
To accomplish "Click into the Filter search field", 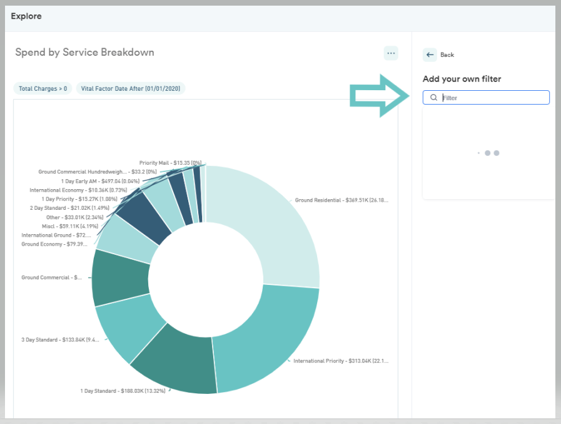I will pos(486,98).
